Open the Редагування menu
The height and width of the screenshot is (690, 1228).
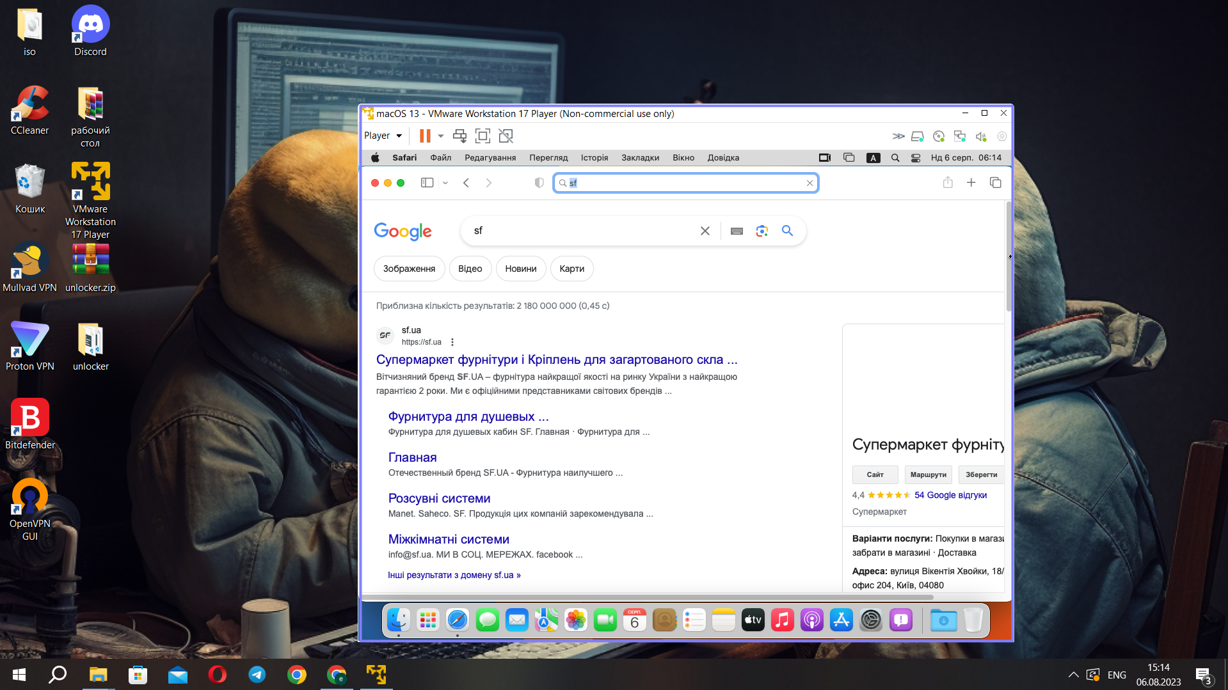click(x=490, y=157)
